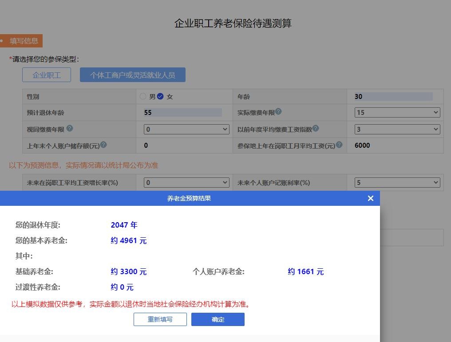The width and height of the screenshot is (451, 342).
Task: Click 重新填写 to refill the form
Action: point(160,319)
